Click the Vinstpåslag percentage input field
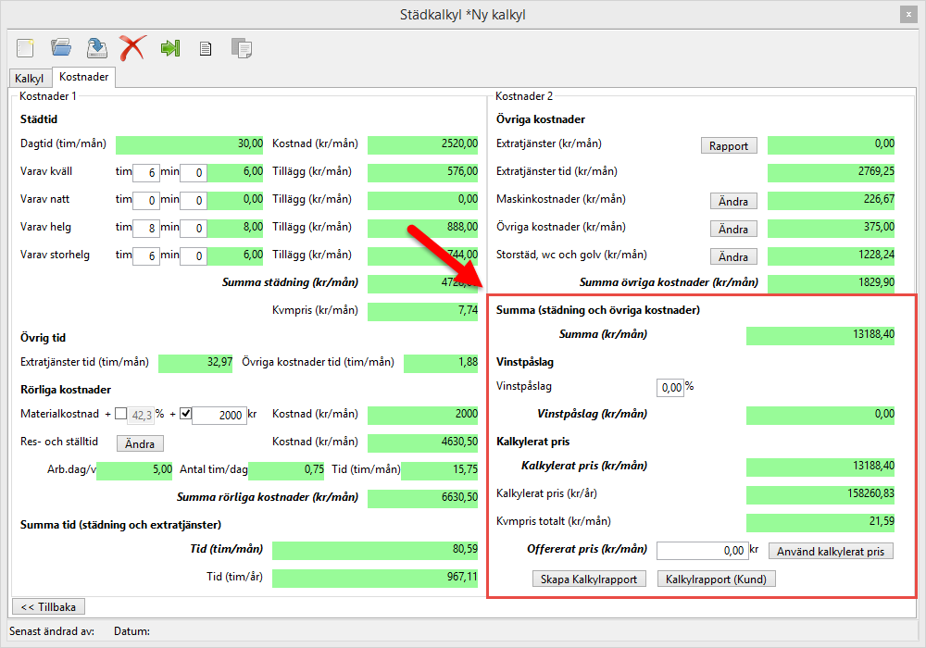This screenshot has width=926, height=648. [669, 387]
